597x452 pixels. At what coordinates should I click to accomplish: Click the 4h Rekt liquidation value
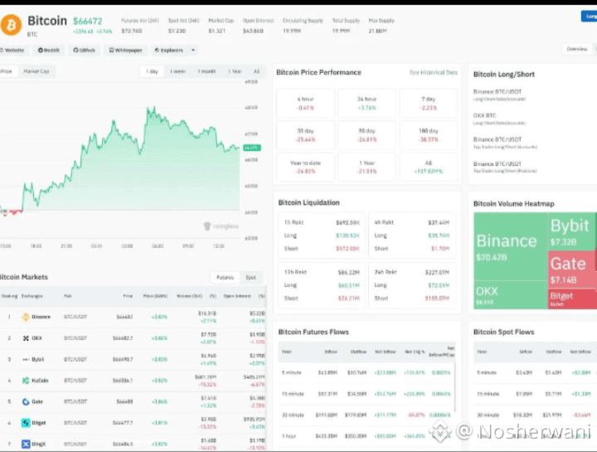point(439,222)
